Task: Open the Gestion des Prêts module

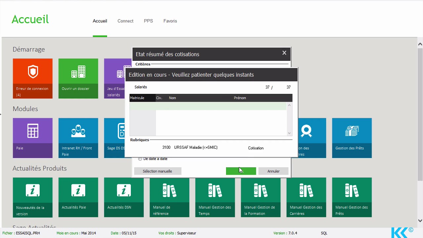Action: click(x=352, y=138)
